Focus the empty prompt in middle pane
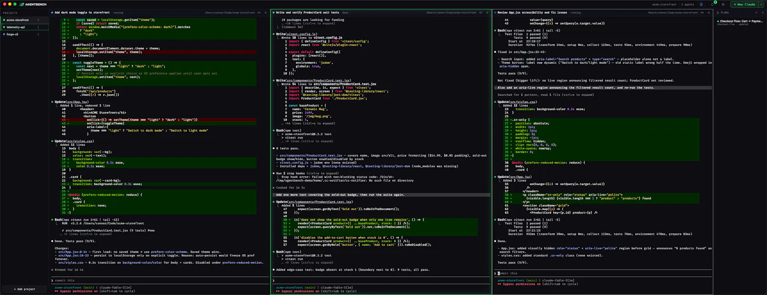This screenshot has width=767, height=295. 382,281
